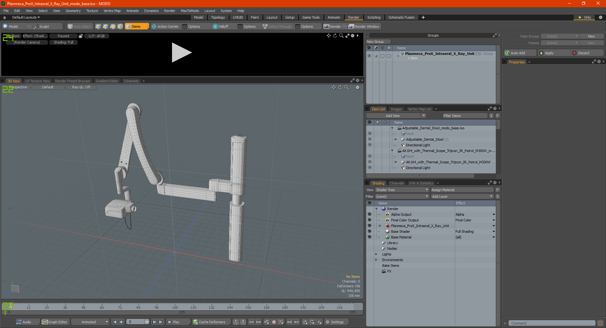This screenshot has height=328, width=606.
Task: Click the Apply button
Action: pyautogui.click(x=554, y=53)
